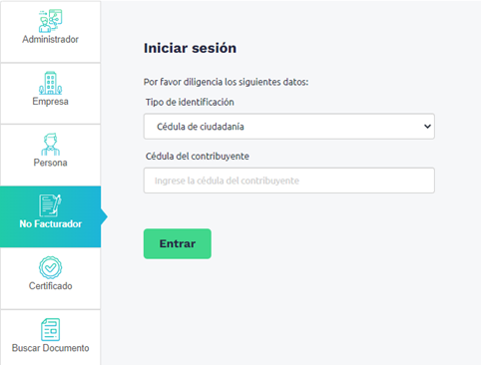Focus the Cédula del contribuyente input field
The width and height of the screenshot is (481, 365).
click(x=289, y=181)
